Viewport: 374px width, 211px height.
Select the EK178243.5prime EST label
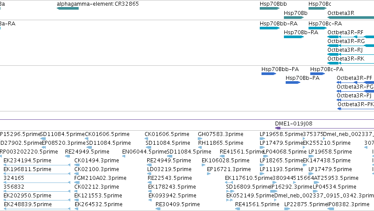(x=172, y=187)
